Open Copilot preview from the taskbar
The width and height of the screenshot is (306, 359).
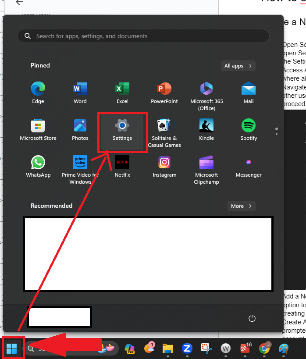pyautogui.click(x=130, y=348)
